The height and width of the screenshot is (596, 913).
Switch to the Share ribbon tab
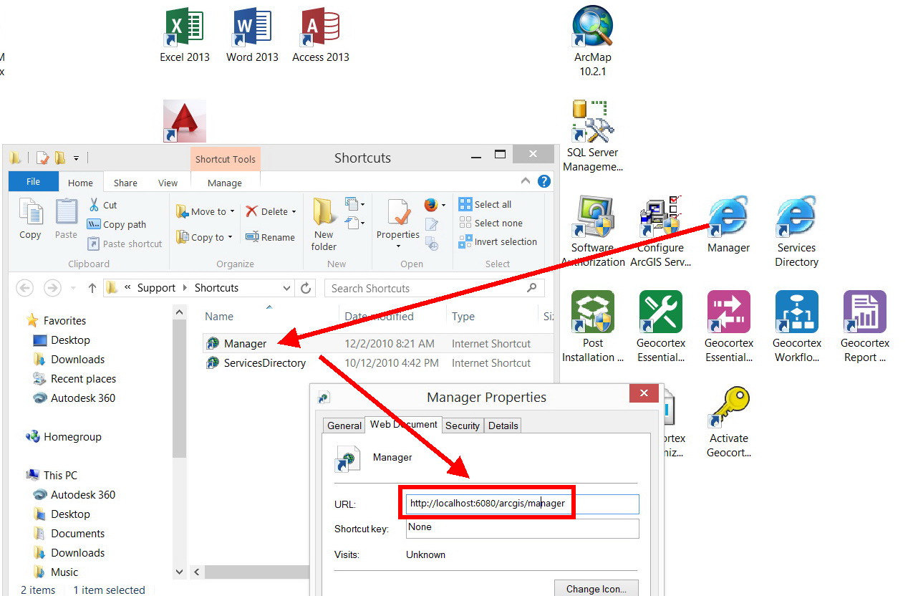(x=125, y=183)
